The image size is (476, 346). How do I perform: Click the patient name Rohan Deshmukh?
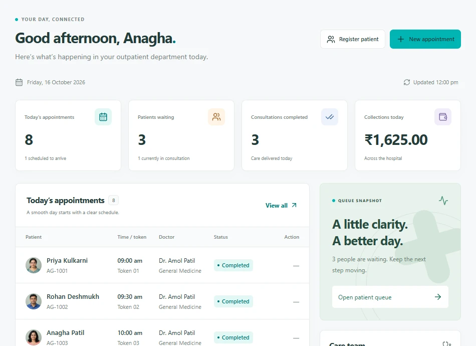click(x=73, y=296)
